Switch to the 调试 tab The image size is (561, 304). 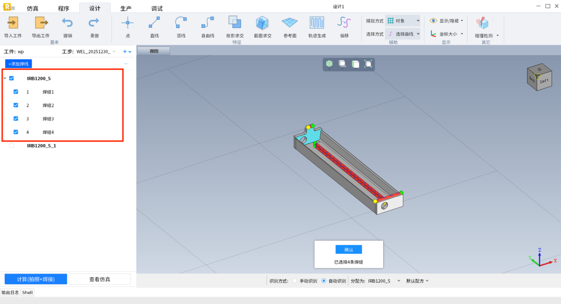coord(157,8)
